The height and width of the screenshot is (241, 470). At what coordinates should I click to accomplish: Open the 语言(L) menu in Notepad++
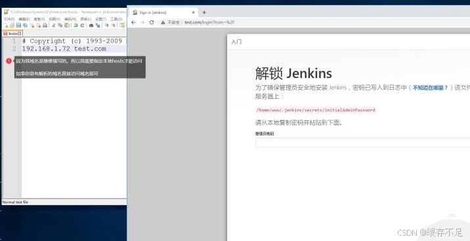click(86, 19)
